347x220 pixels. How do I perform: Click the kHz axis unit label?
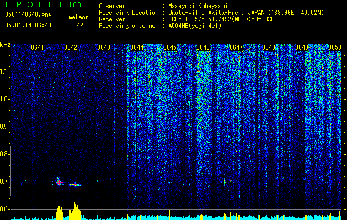point(5,45)
